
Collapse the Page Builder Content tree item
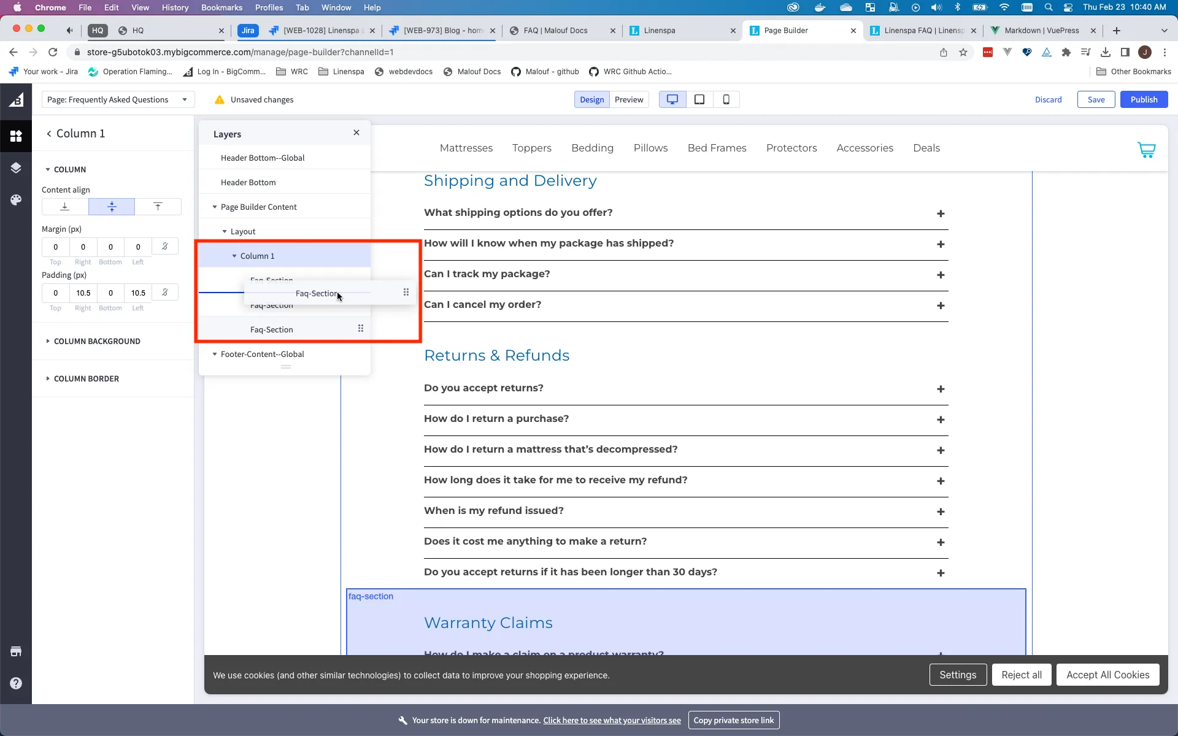[215, 207]
